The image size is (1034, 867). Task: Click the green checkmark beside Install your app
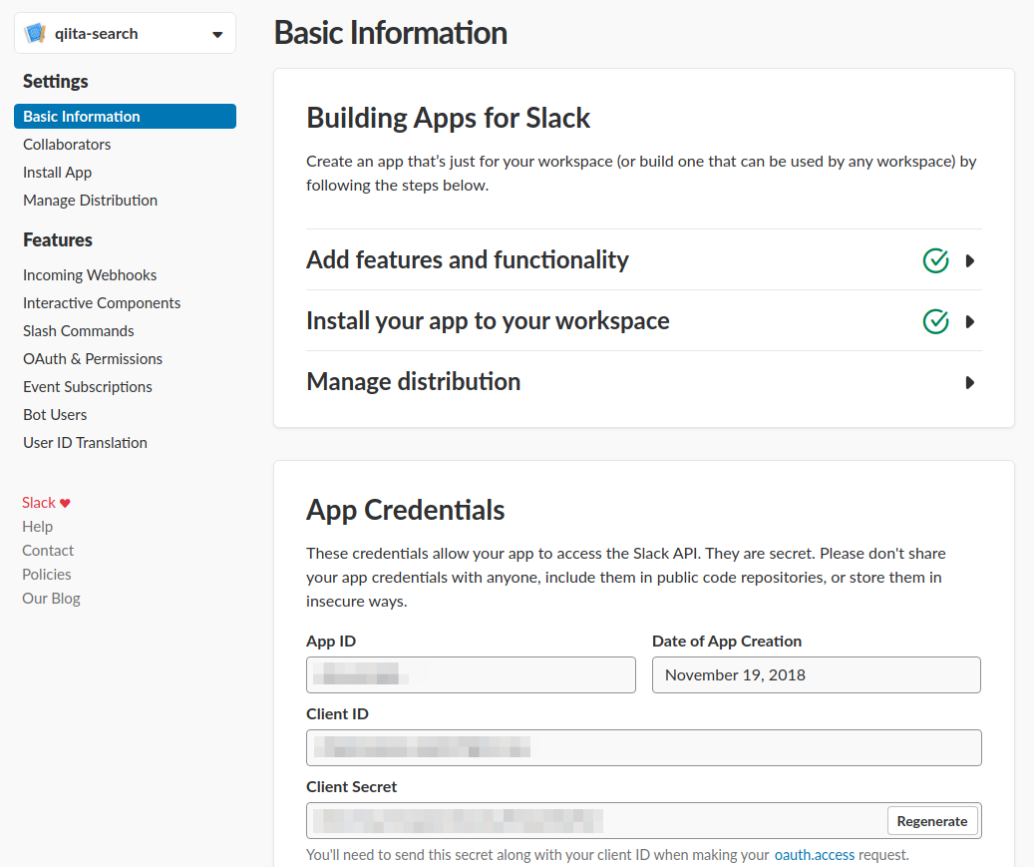(935, 321)
